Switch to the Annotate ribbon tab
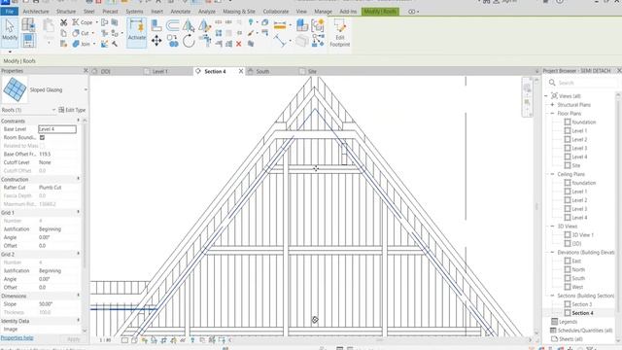The width and height of the screenshot is (622, 350). [x=181, y=12]
